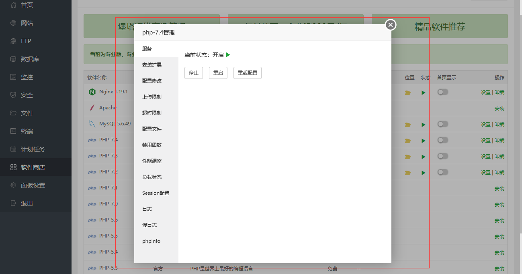Click the FTP icon in sidebar

click(x=13, y=41)
